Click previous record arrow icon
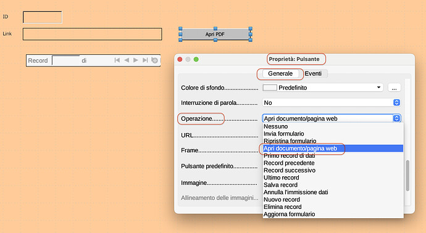This screenshot has width=426, height=233. (127, 60)
